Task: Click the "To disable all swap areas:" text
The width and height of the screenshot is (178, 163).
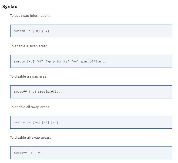Action: tap(31, 138)
